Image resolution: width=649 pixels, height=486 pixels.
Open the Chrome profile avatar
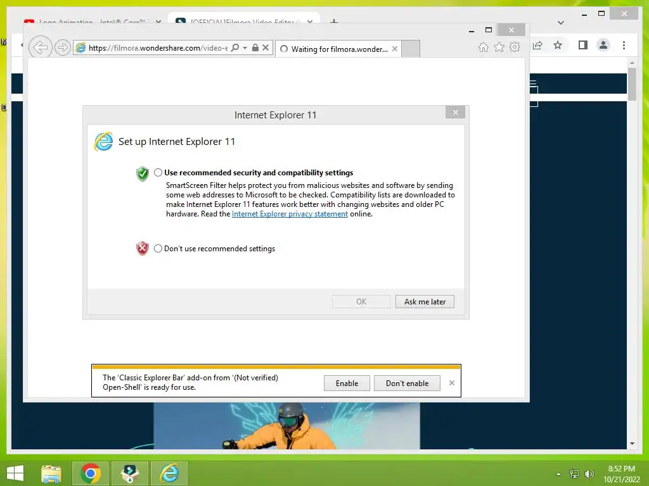[x=603, y=45]
